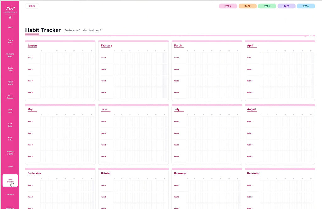Image resolution: width=322 pixels, height=209 pixels.
Task: Click the July month heading
Action: click(x=177, y=109)
